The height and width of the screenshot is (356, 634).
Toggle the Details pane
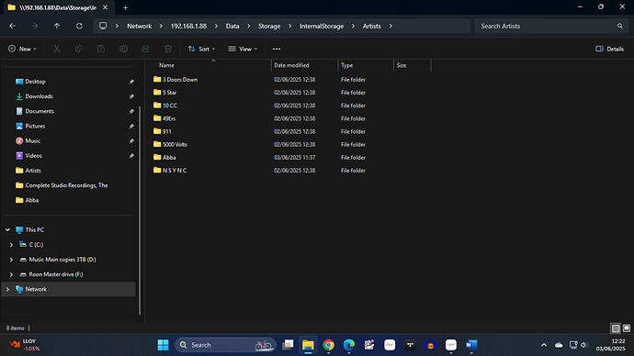pyautogui.click(x=609, y=49)
